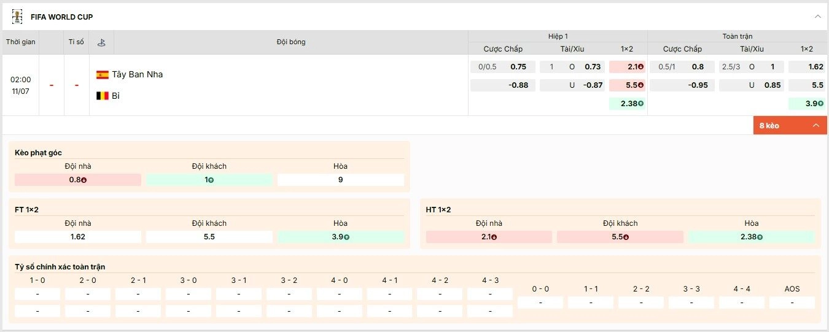829x332 pixels.
Task: Click Hiệp 1 1×2 odds 2.1 in main table
Action: (627, 67)
